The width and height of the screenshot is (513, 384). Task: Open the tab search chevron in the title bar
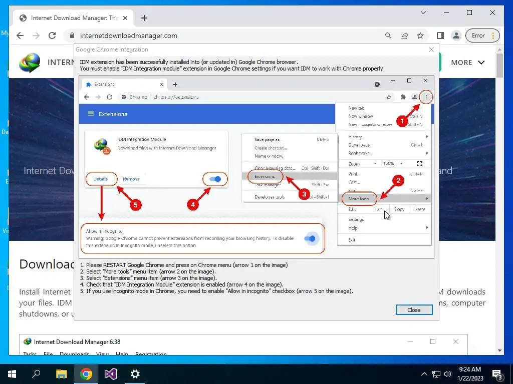(x=423, y=12)
